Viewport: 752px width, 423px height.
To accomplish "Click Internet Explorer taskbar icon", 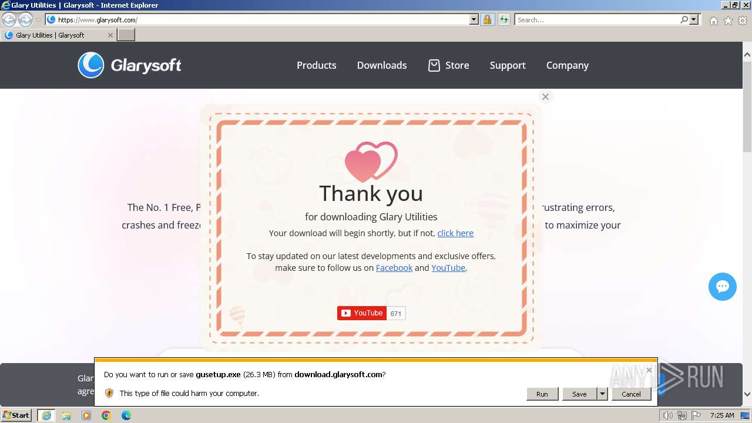I will click(x=46, y=415).
